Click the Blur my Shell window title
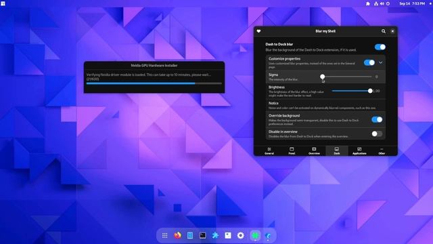433x244 pixels. pos(325,31)
